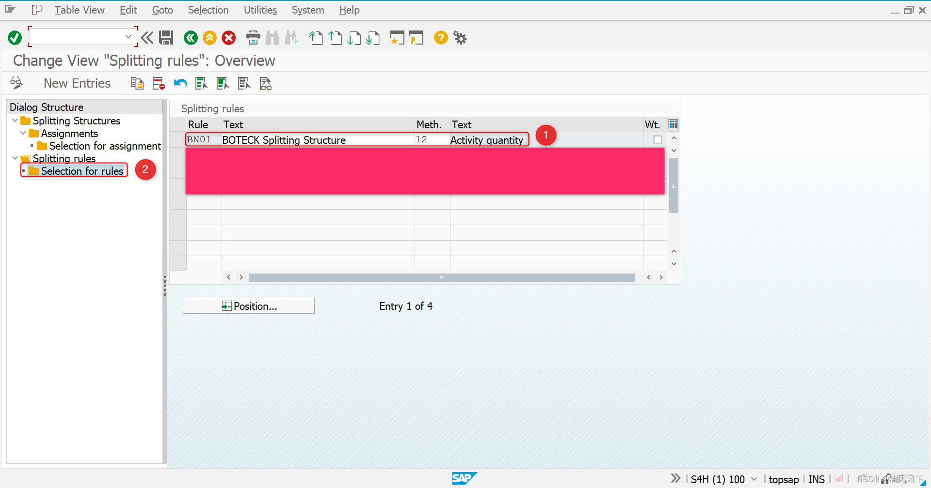Image resolution: width=931 pixels, height=488 pixels.
Task: Open the Goto menu
Action: pos(162,10)
